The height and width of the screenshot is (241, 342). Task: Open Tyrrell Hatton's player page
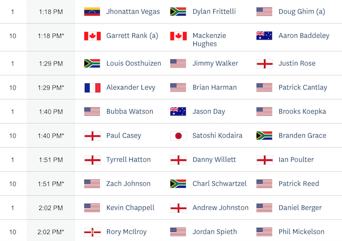(x=128, y=159)
